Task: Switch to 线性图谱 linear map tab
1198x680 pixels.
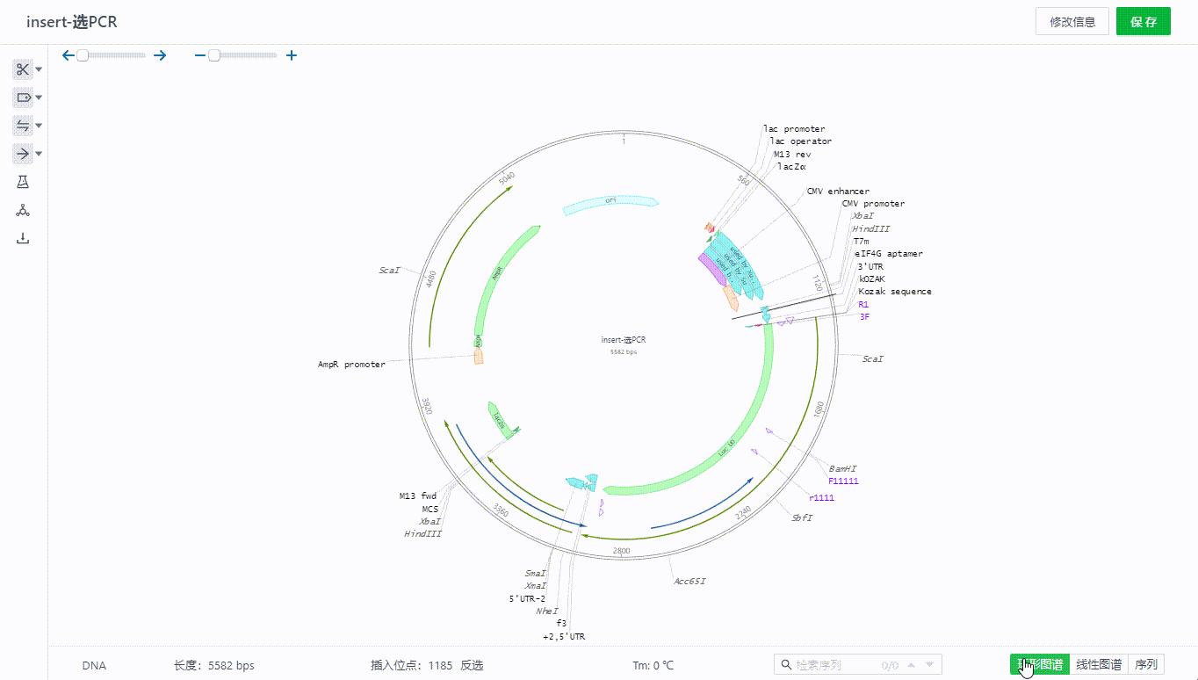Action: [x=1098, y=665]
